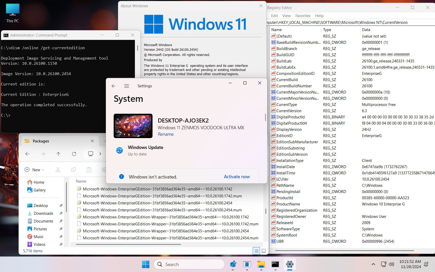Open network status tray icon
This screenshot has height=272, width=435.
(383, 264)
